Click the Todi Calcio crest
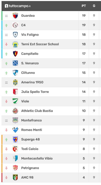This screenshot has height=185, width=101. coord(15,149)
